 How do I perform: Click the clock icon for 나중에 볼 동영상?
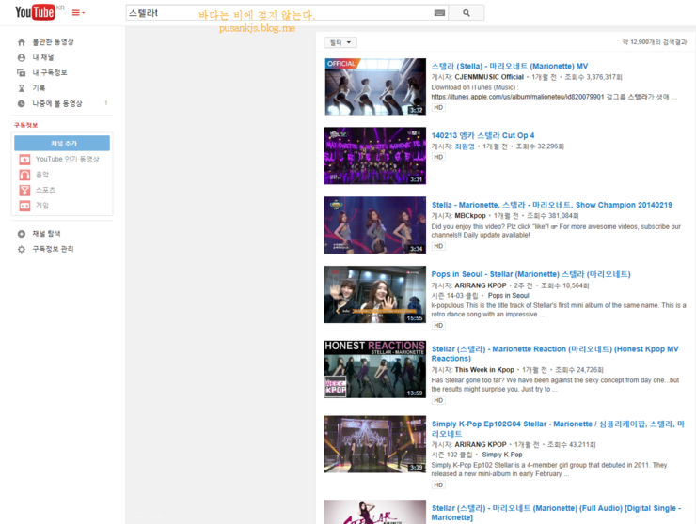point(22,103)
